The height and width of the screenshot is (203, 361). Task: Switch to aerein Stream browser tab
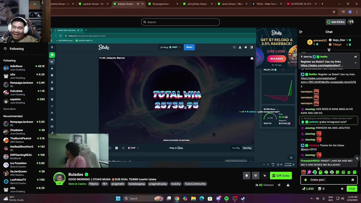tap(232, 4)
